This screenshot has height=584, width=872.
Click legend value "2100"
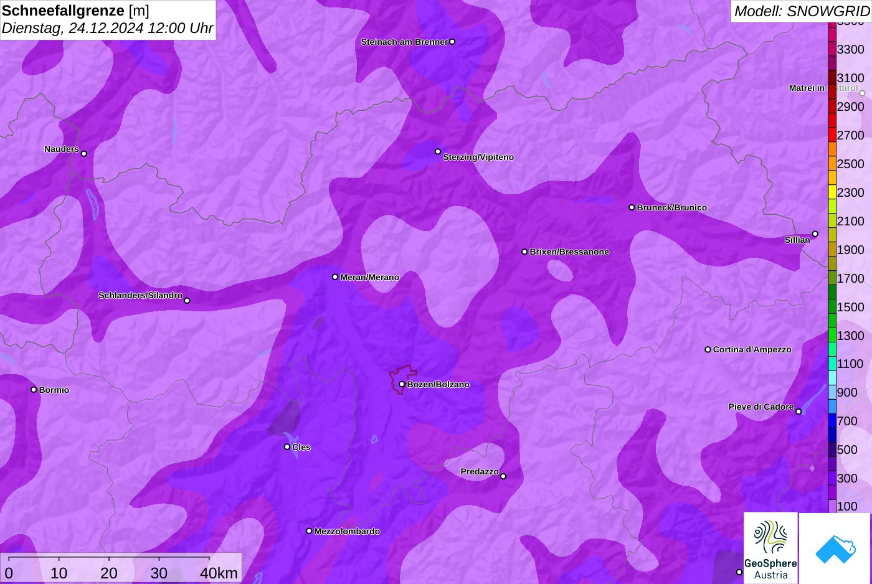pyautogui.click(x=851, y=221)
